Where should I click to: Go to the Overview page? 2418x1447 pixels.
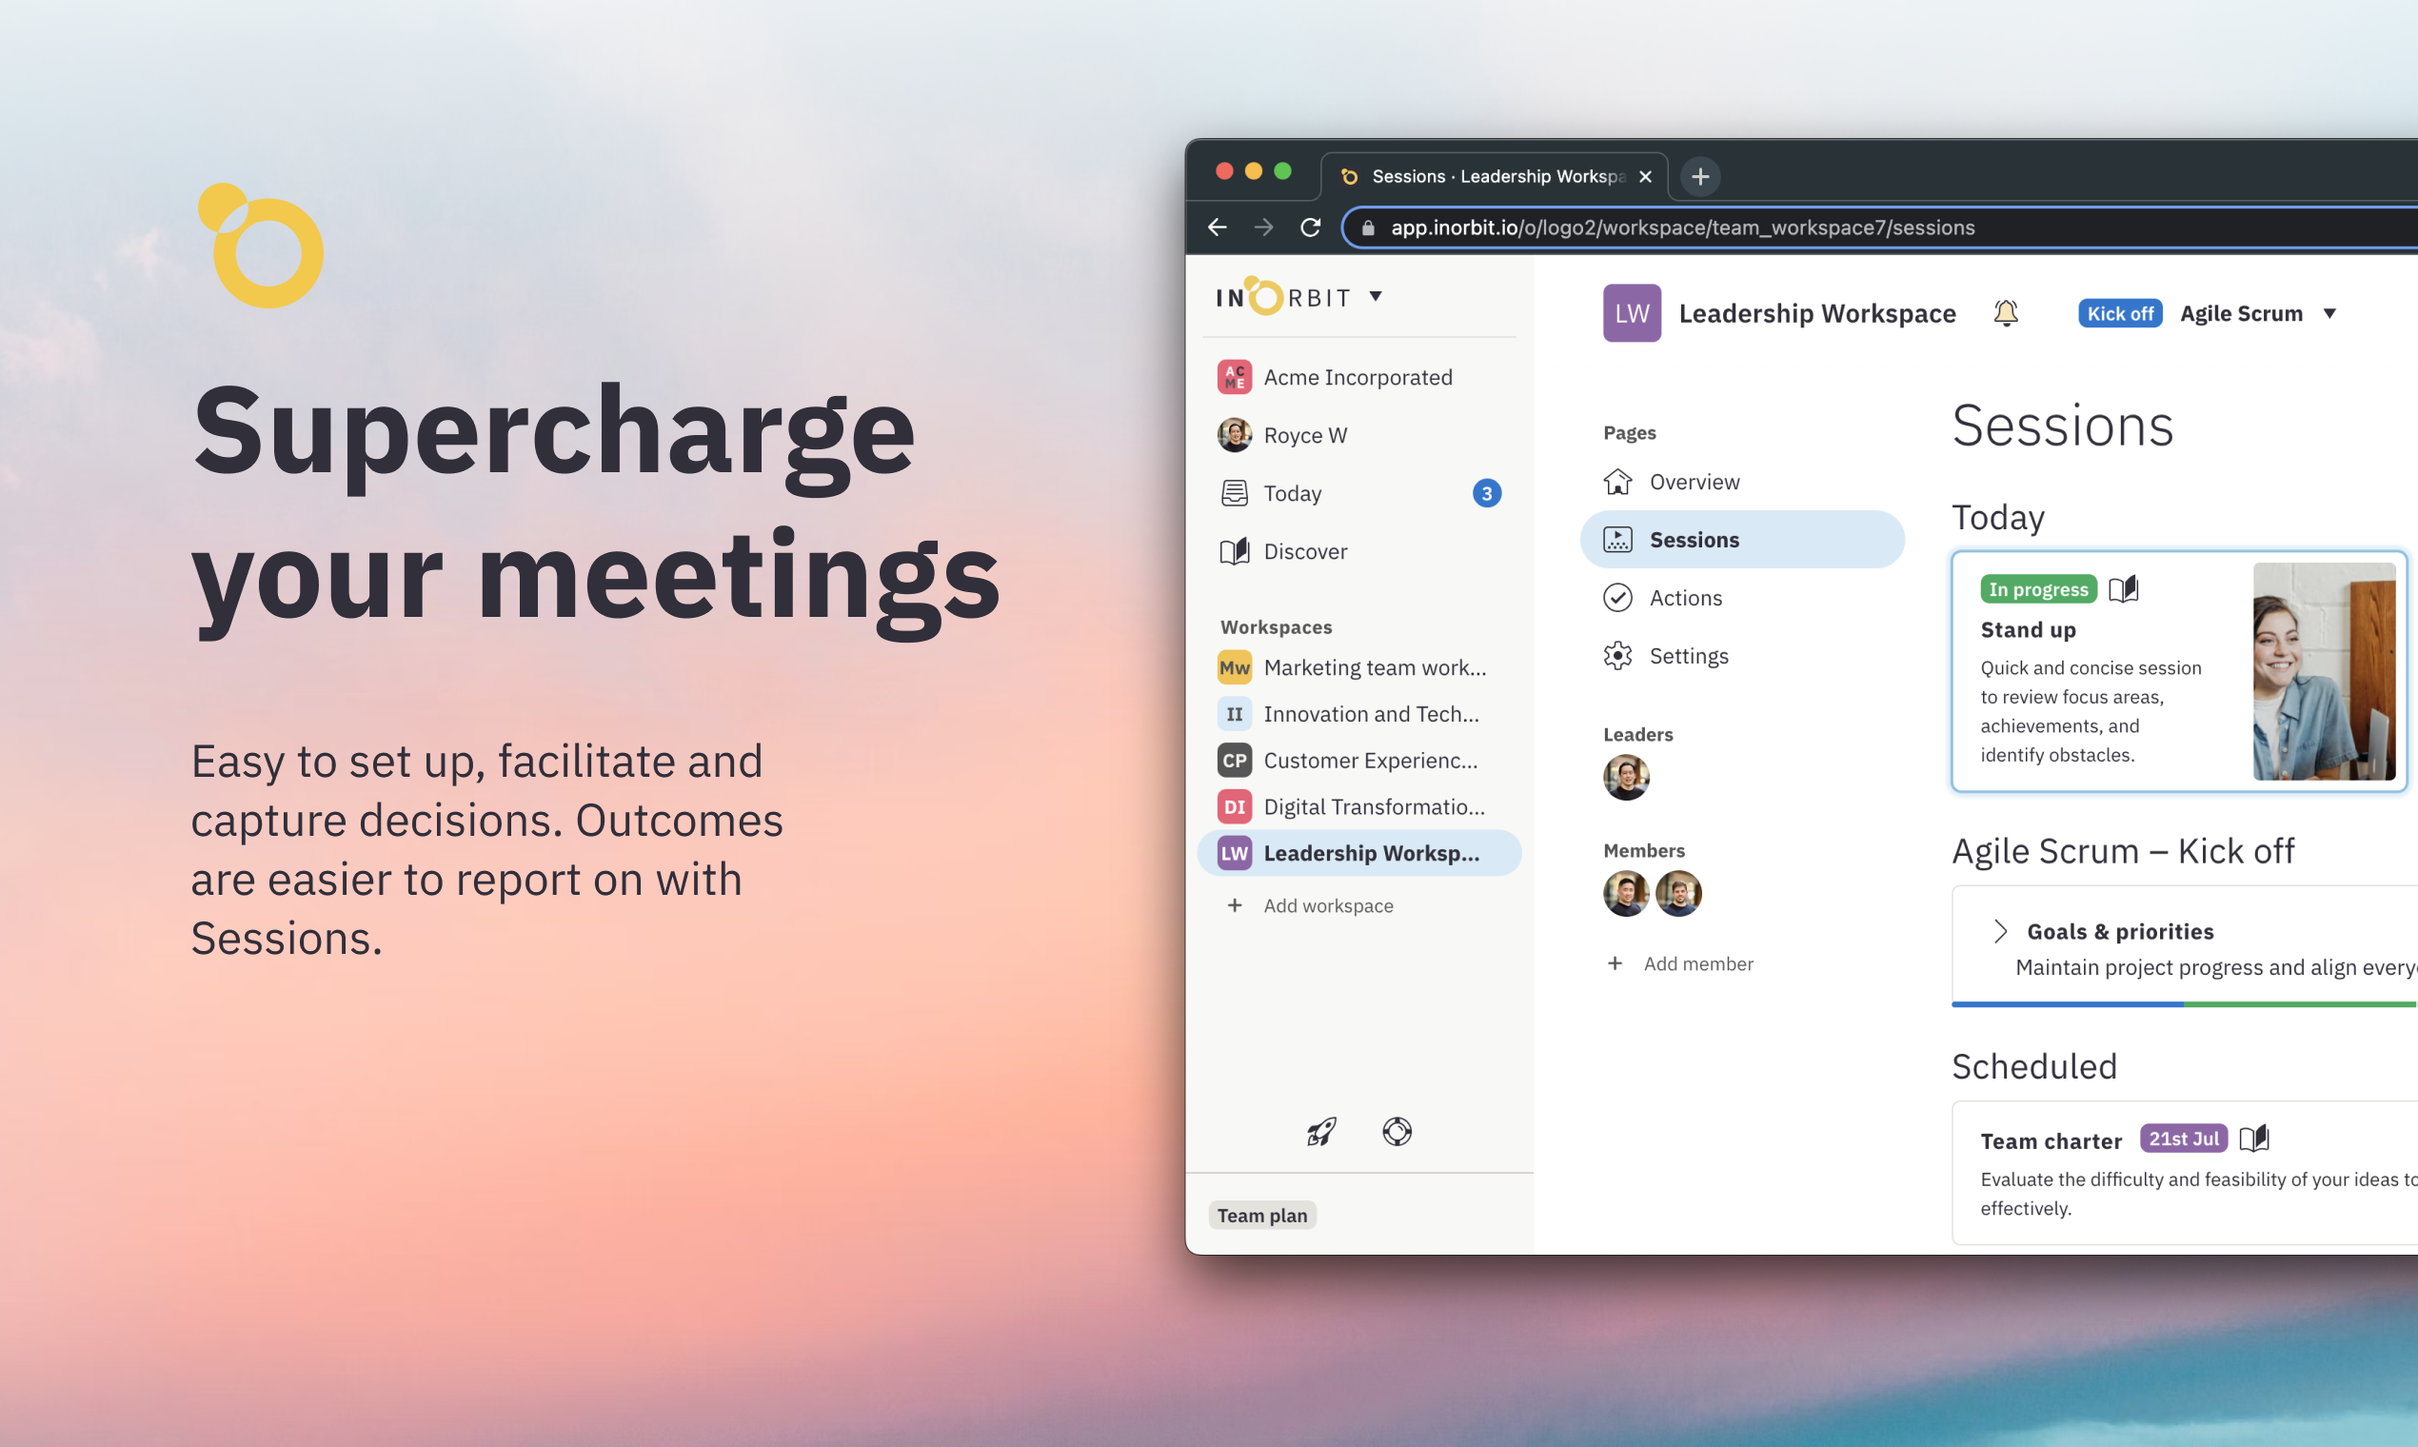pos(1741,482)
